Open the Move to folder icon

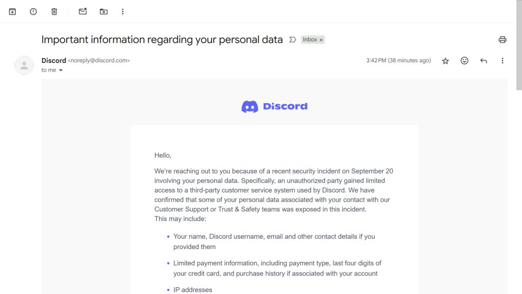[x=103, y=11]
